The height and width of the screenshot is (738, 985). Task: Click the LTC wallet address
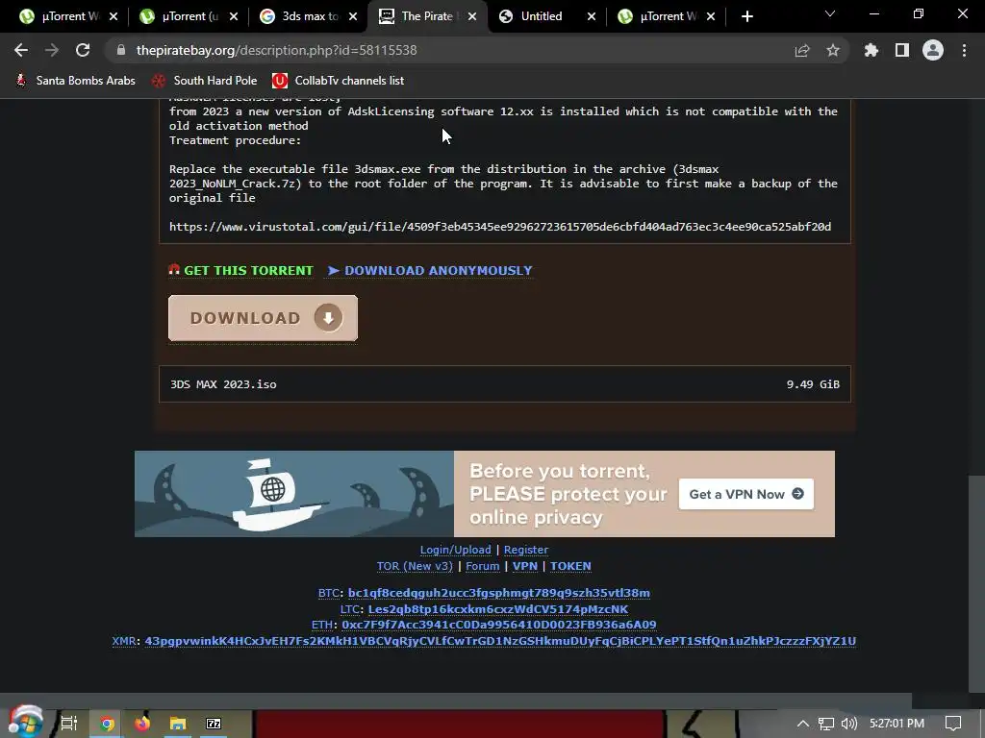click(498, 609)
